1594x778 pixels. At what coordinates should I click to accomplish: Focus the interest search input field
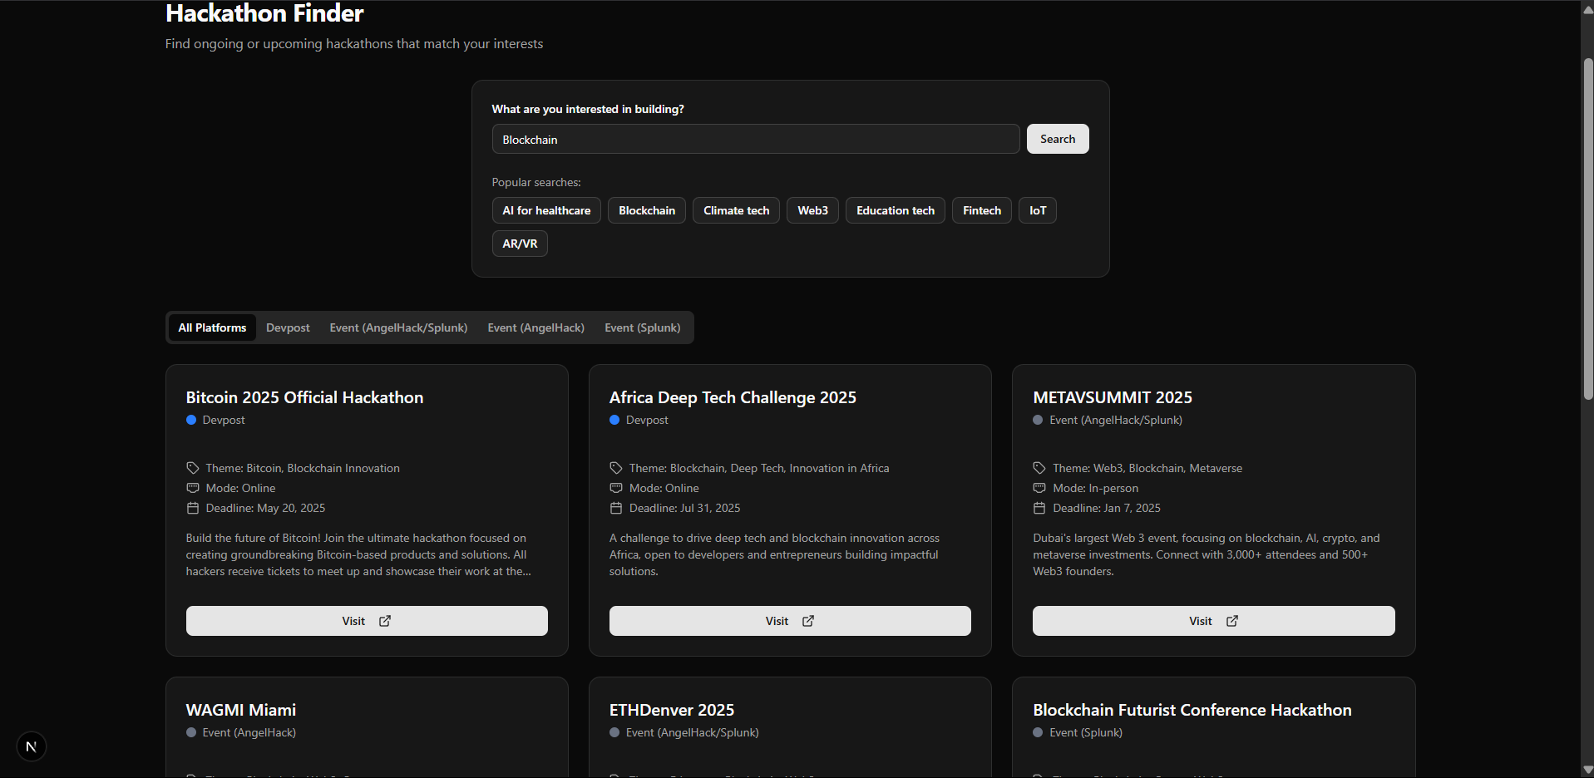pos(756,139)
